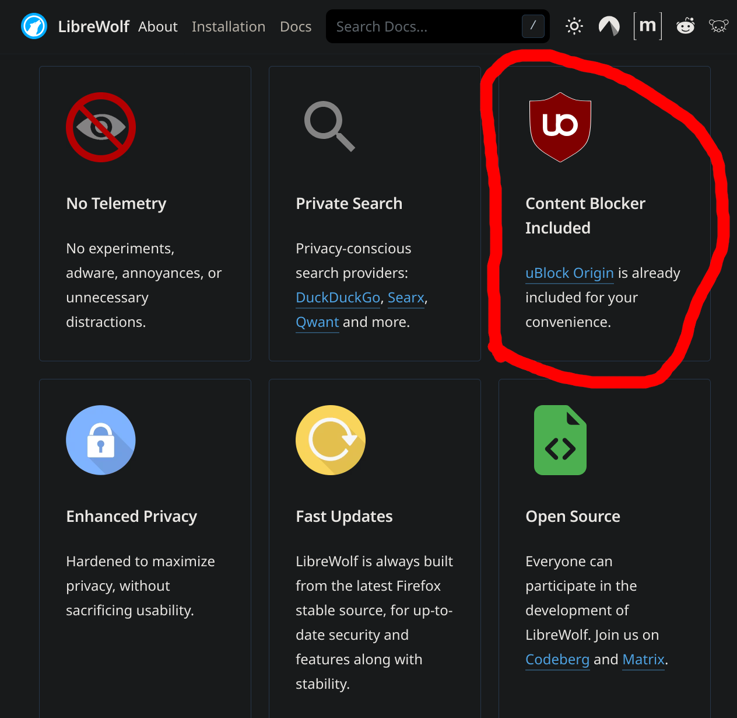The height and width of the screenshot is (718, 737).
Task: Click text 'Everyone can participate in the'
Action: [x=581, y=574]
